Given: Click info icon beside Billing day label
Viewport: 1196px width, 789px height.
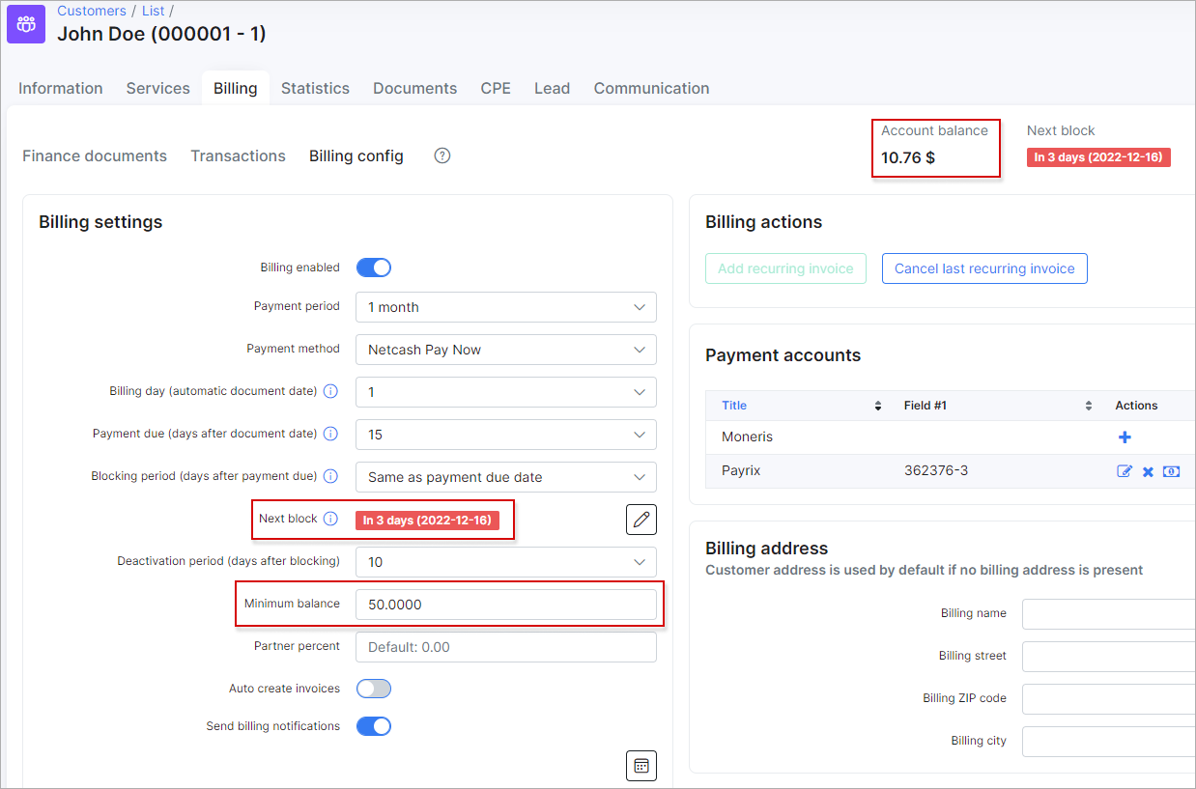Looking at the screenshot, I should 330,392.
